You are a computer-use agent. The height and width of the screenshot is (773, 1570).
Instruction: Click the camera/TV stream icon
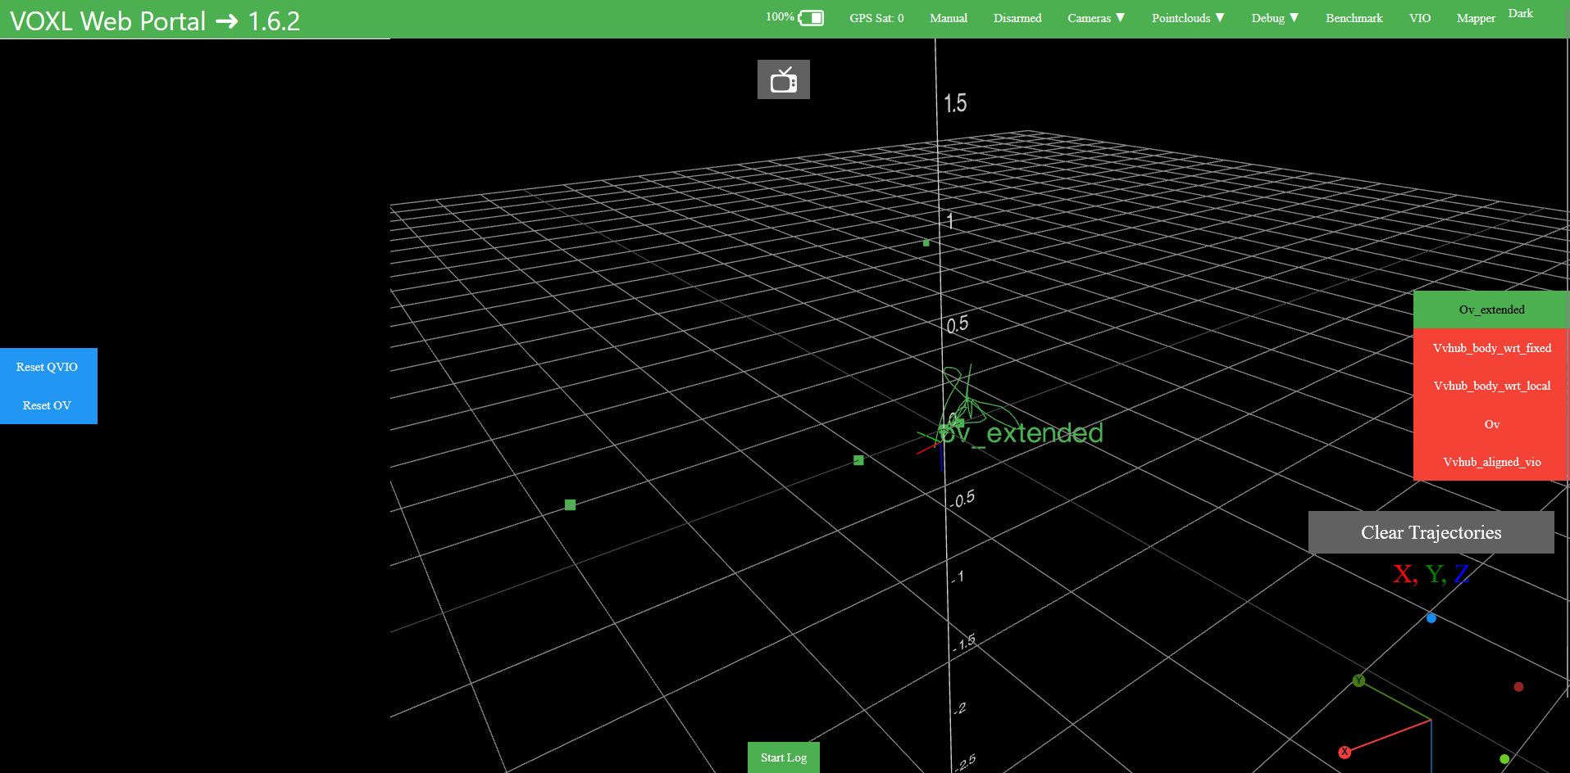[783, 79]
